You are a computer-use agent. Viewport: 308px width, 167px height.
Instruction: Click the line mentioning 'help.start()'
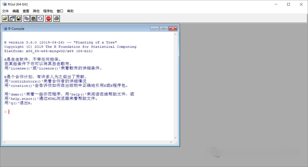coord(51,98)
